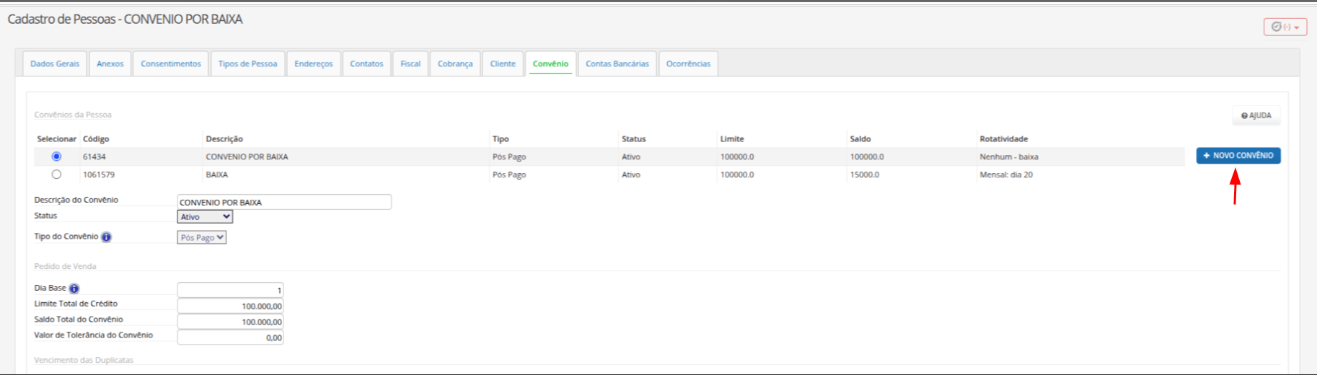This screenshot has width=1317, height=375.
Task: Open the Consentimentos tab
Action: [171, 63]
